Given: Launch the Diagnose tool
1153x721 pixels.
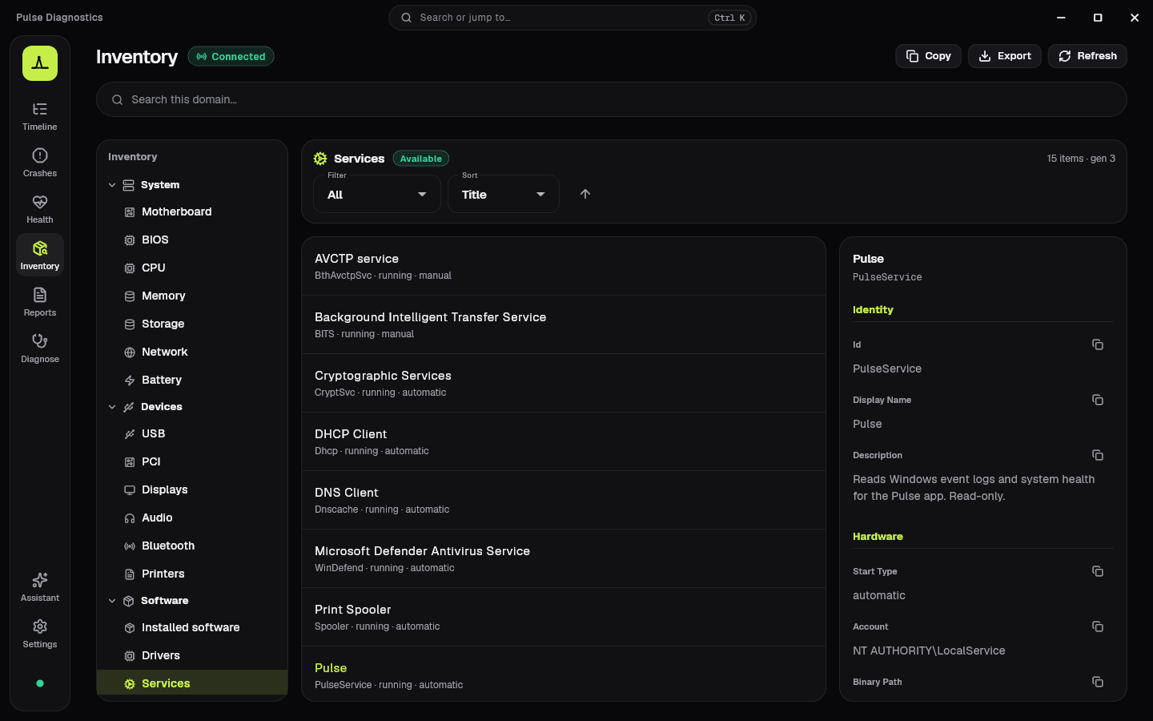Looking at the screenshot, I should (40, 348).
